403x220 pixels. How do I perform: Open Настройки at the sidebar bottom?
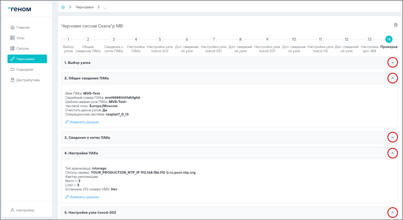(x=25, y=210)
